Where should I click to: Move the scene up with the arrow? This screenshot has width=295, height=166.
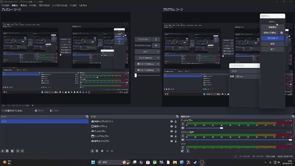[18, 151]
